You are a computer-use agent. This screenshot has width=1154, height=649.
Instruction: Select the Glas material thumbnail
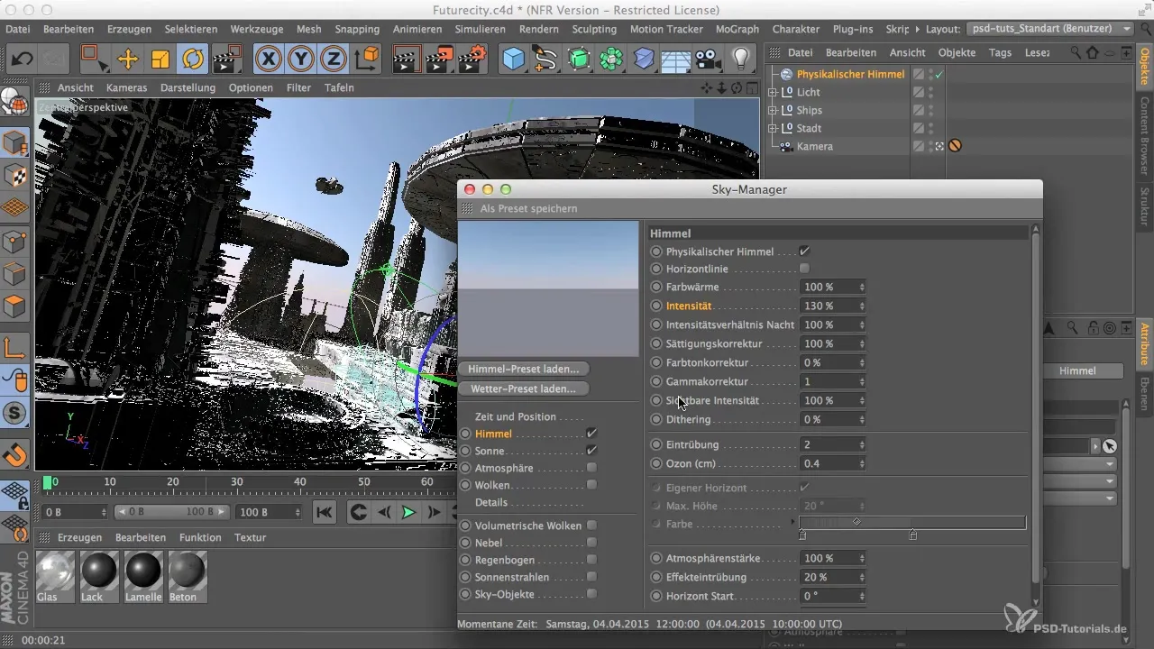point(56,577)
